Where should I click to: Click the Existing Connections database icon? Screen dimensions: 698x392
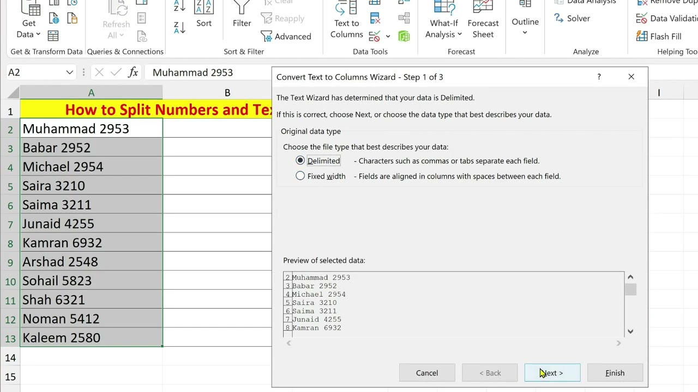click(73, 19)
